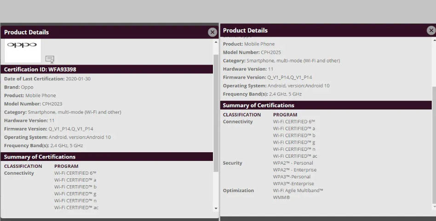436x221 pixels.
Task: Select the Certification ID: WFA93398 header
Action: tap(40, 69)
